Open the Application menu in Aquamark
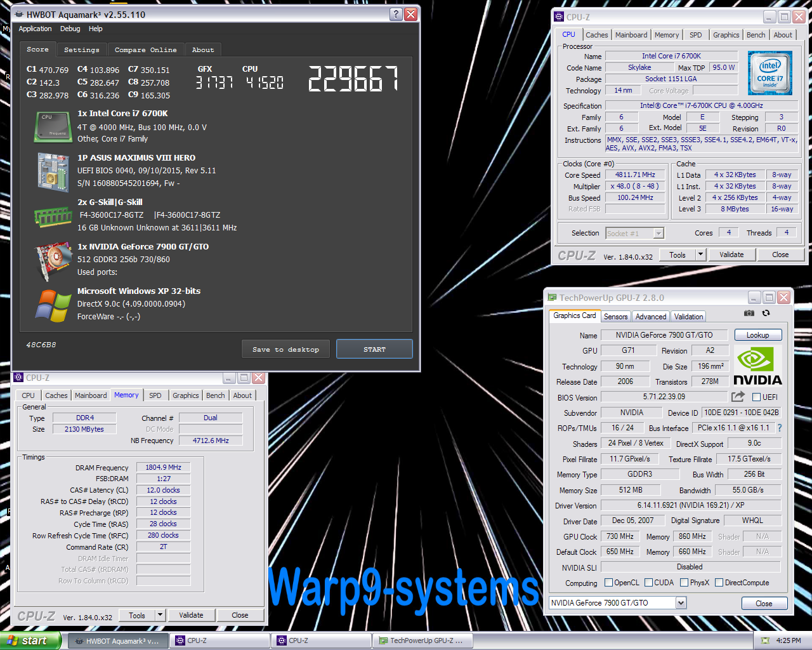 click(x=35, y=29)
